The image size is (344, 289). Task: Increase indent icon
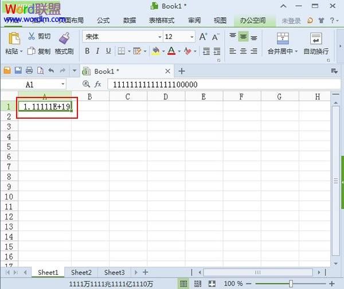tap(217, 51)
